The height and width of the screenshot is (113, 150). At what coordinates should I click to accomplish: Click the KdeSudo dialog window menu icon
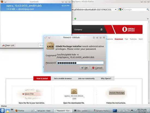(46, 37)
